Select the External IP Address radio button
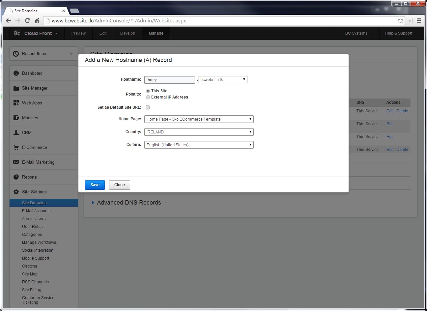 148,97
